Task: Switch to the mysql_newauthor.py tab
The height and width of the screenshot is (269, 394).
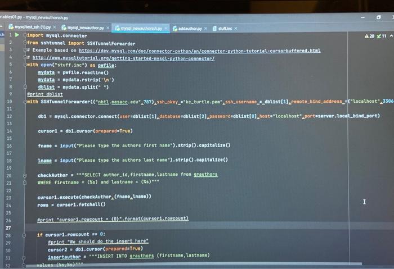Action: click(x=86, y=28)
